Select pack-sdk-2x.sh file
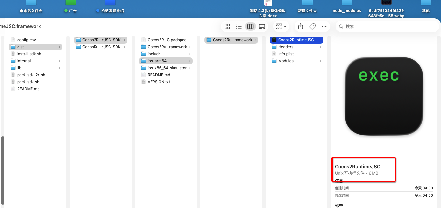Image resolution: width=441 pixels, height=208 pixels. click(35, 75)
